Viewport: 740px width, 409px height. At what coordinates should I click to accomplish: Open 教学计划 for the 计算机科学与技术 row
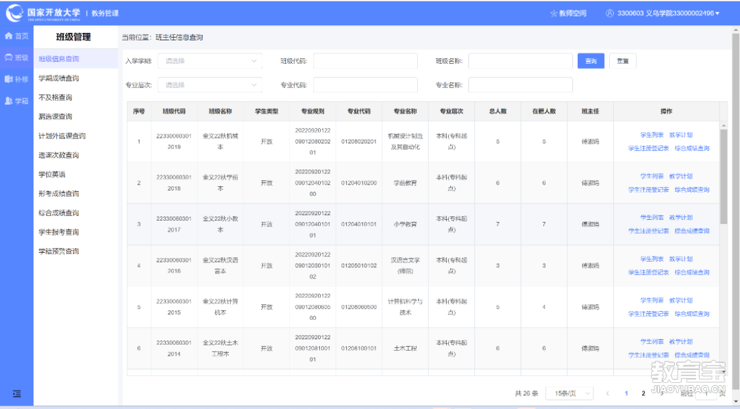click(x=681, y=300)
